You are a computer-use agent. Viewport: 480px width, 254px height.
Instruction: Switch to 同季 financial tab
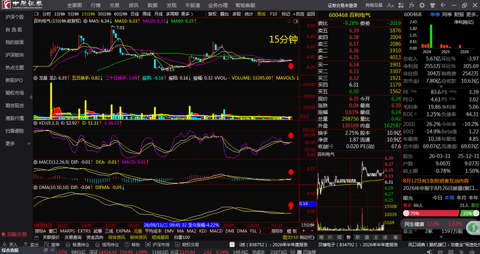447,14
